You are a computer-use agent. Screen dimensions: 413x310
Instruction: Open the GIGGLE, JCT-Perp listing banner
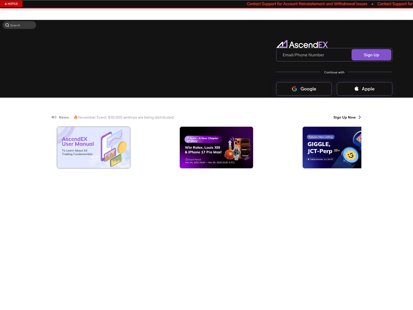[x=332, y=148]
